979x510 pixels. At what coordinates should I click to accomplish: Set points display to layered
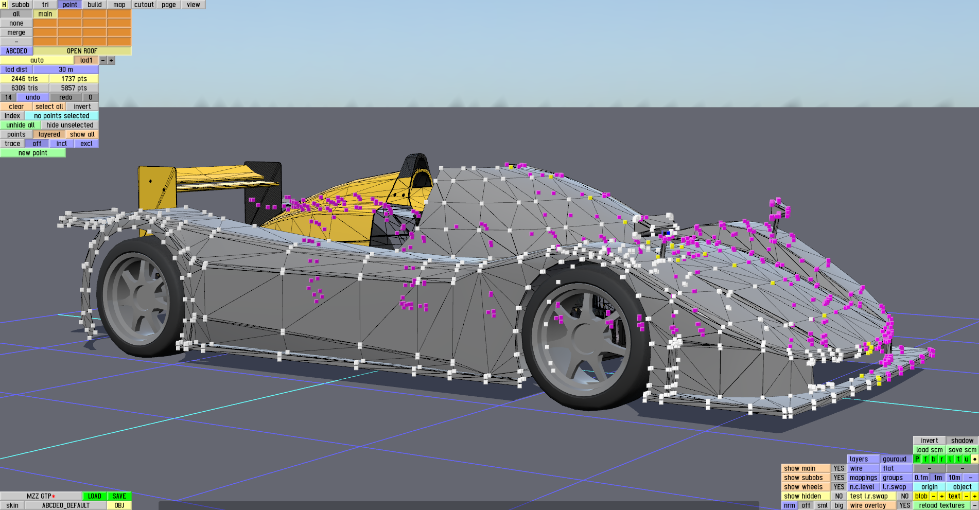click(x=49, y=134)
